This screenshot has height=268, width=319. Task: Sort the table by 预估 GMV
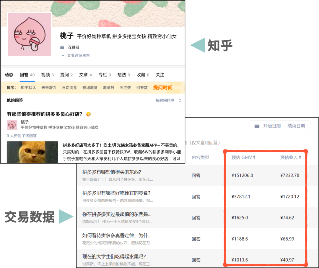pyautogui.click(x=243, y=158)
